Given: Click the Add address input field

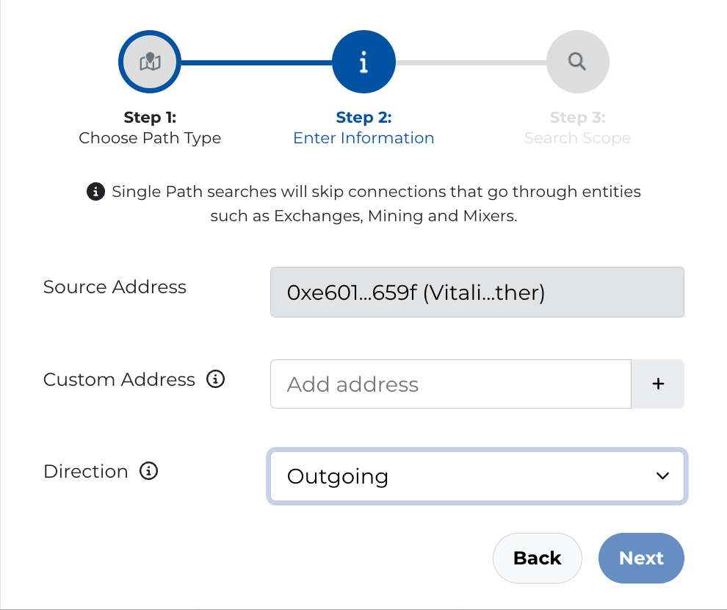Looking at the screenshot, I should point(450,384).
